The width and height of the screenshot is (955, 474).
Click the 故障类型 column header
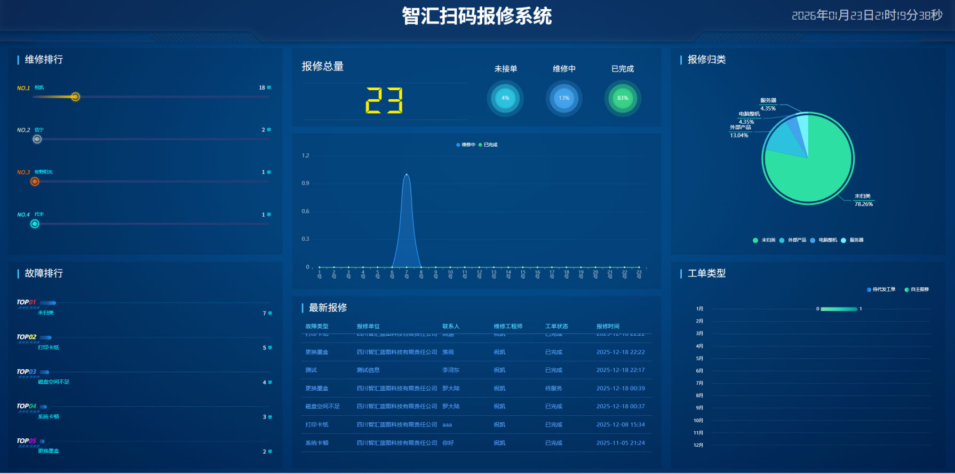click(x=317, y=326)
